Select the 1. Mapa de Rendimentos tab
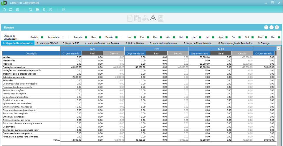 point(18,43)
